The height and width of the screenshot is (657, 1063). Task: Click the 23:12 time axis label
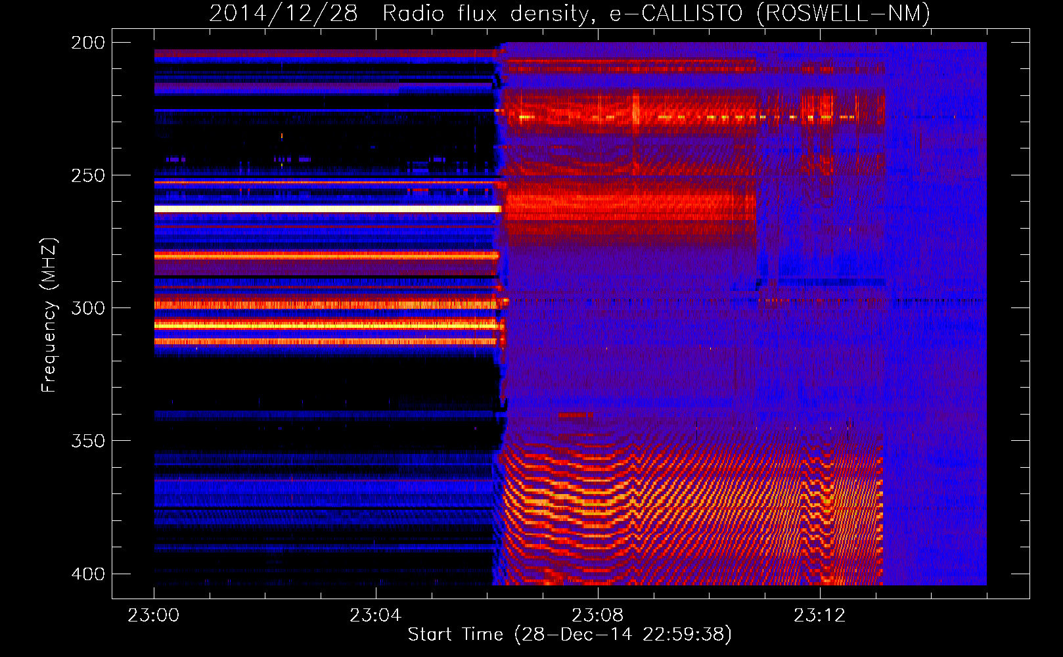click(x=820, y=616)
